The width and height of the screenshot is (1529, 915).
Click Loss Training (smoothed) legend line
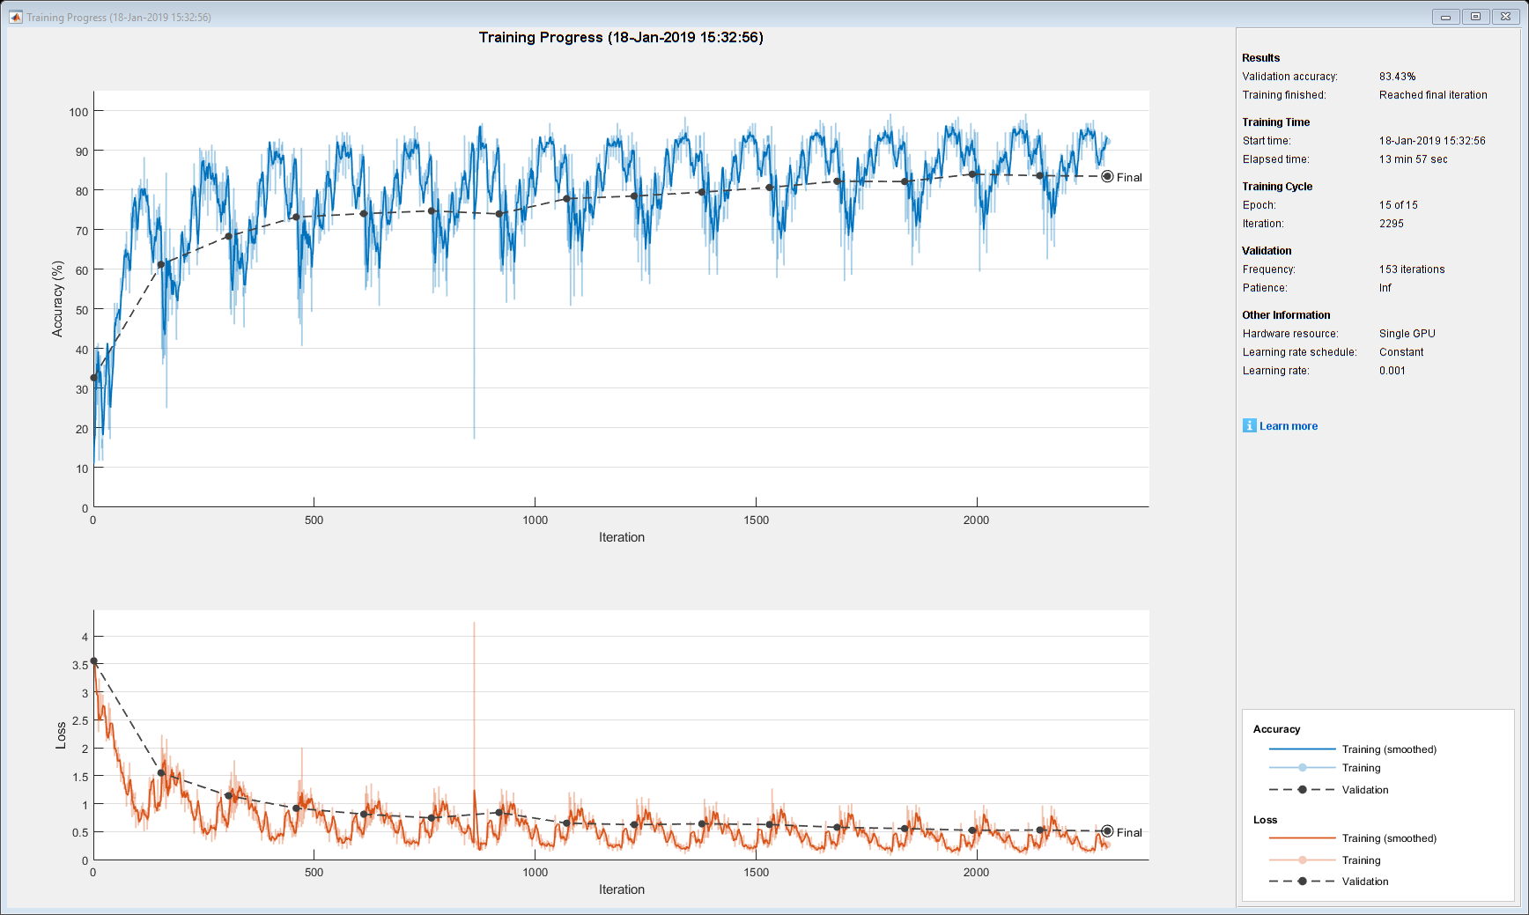coord(1302,838)
